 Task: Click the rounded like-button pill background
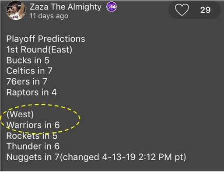pos(194,10)
